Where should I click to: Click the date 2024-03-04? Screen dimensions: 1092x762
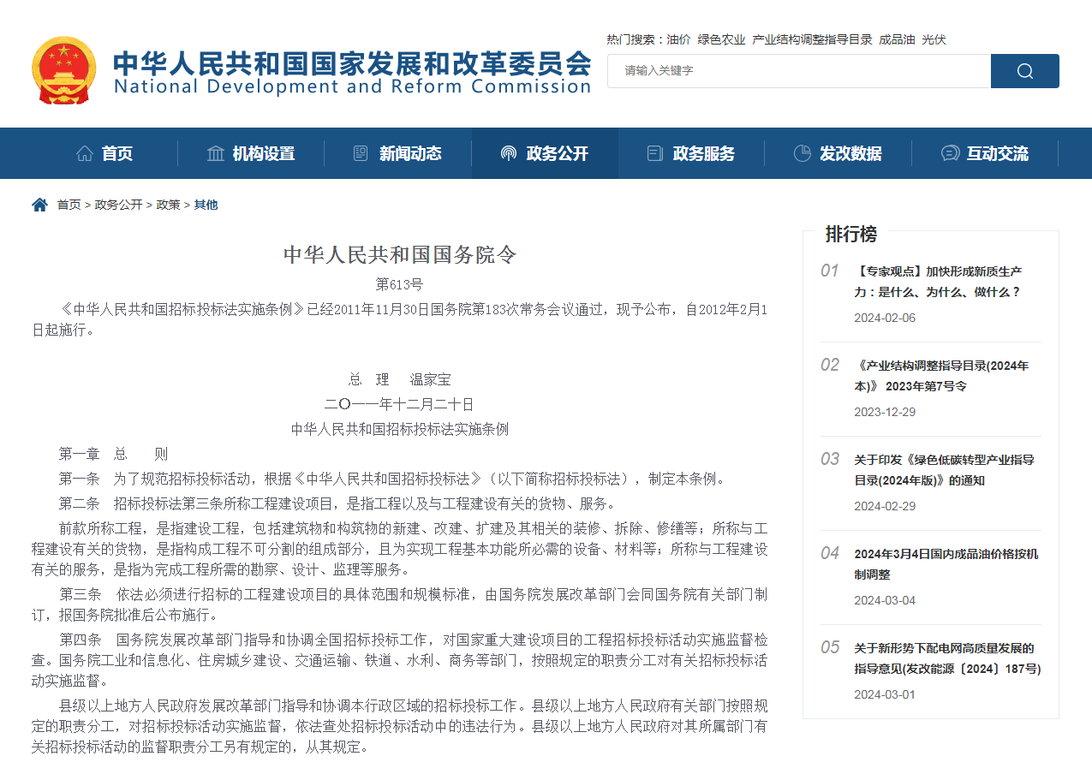(885, 600)
